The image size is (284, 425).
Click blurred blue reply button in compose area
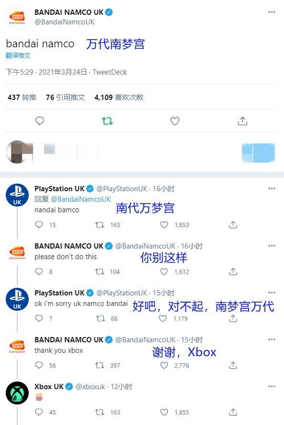258,153
